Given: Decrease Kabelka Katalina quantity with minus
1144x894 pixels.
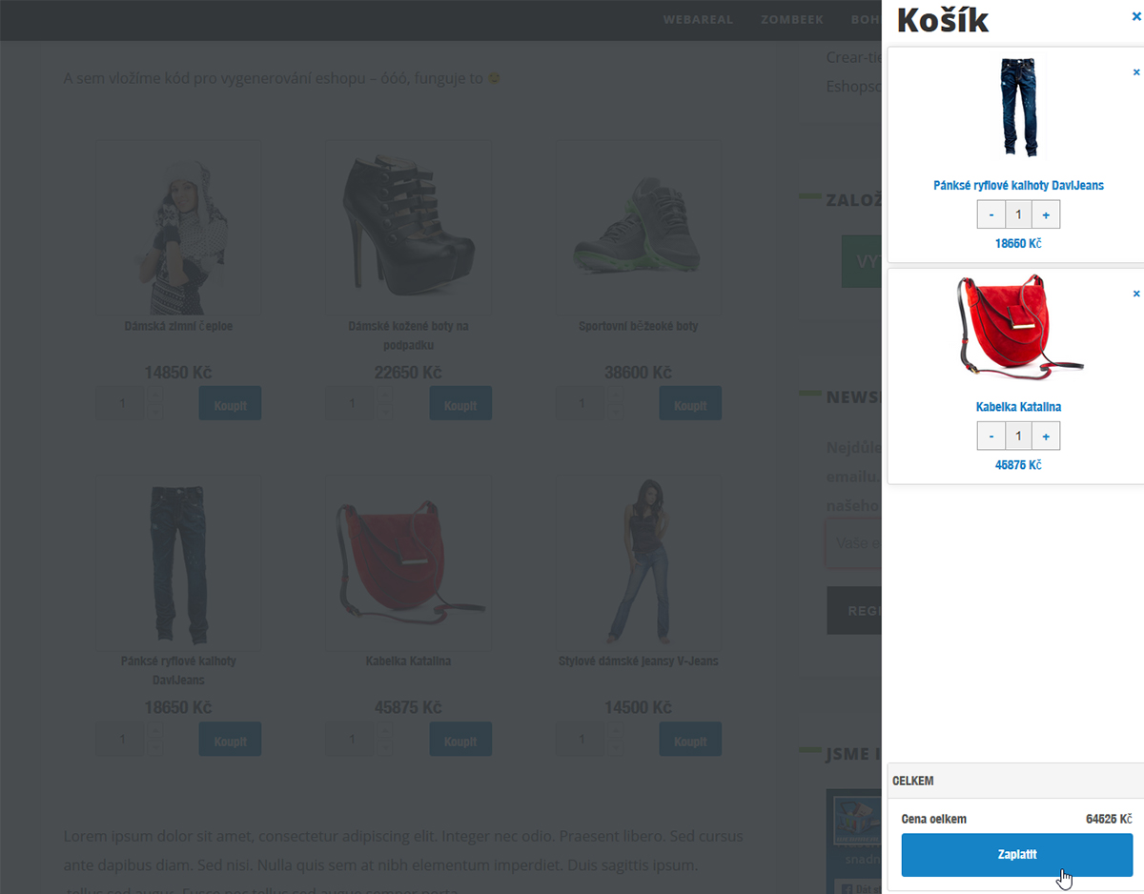Looking at the screenshot, I should (x=991, y=437).
